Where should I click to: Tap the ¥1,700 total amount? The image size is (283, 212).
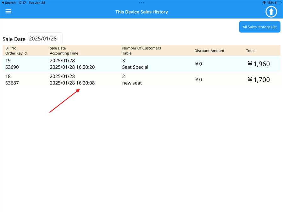(258, 80)
